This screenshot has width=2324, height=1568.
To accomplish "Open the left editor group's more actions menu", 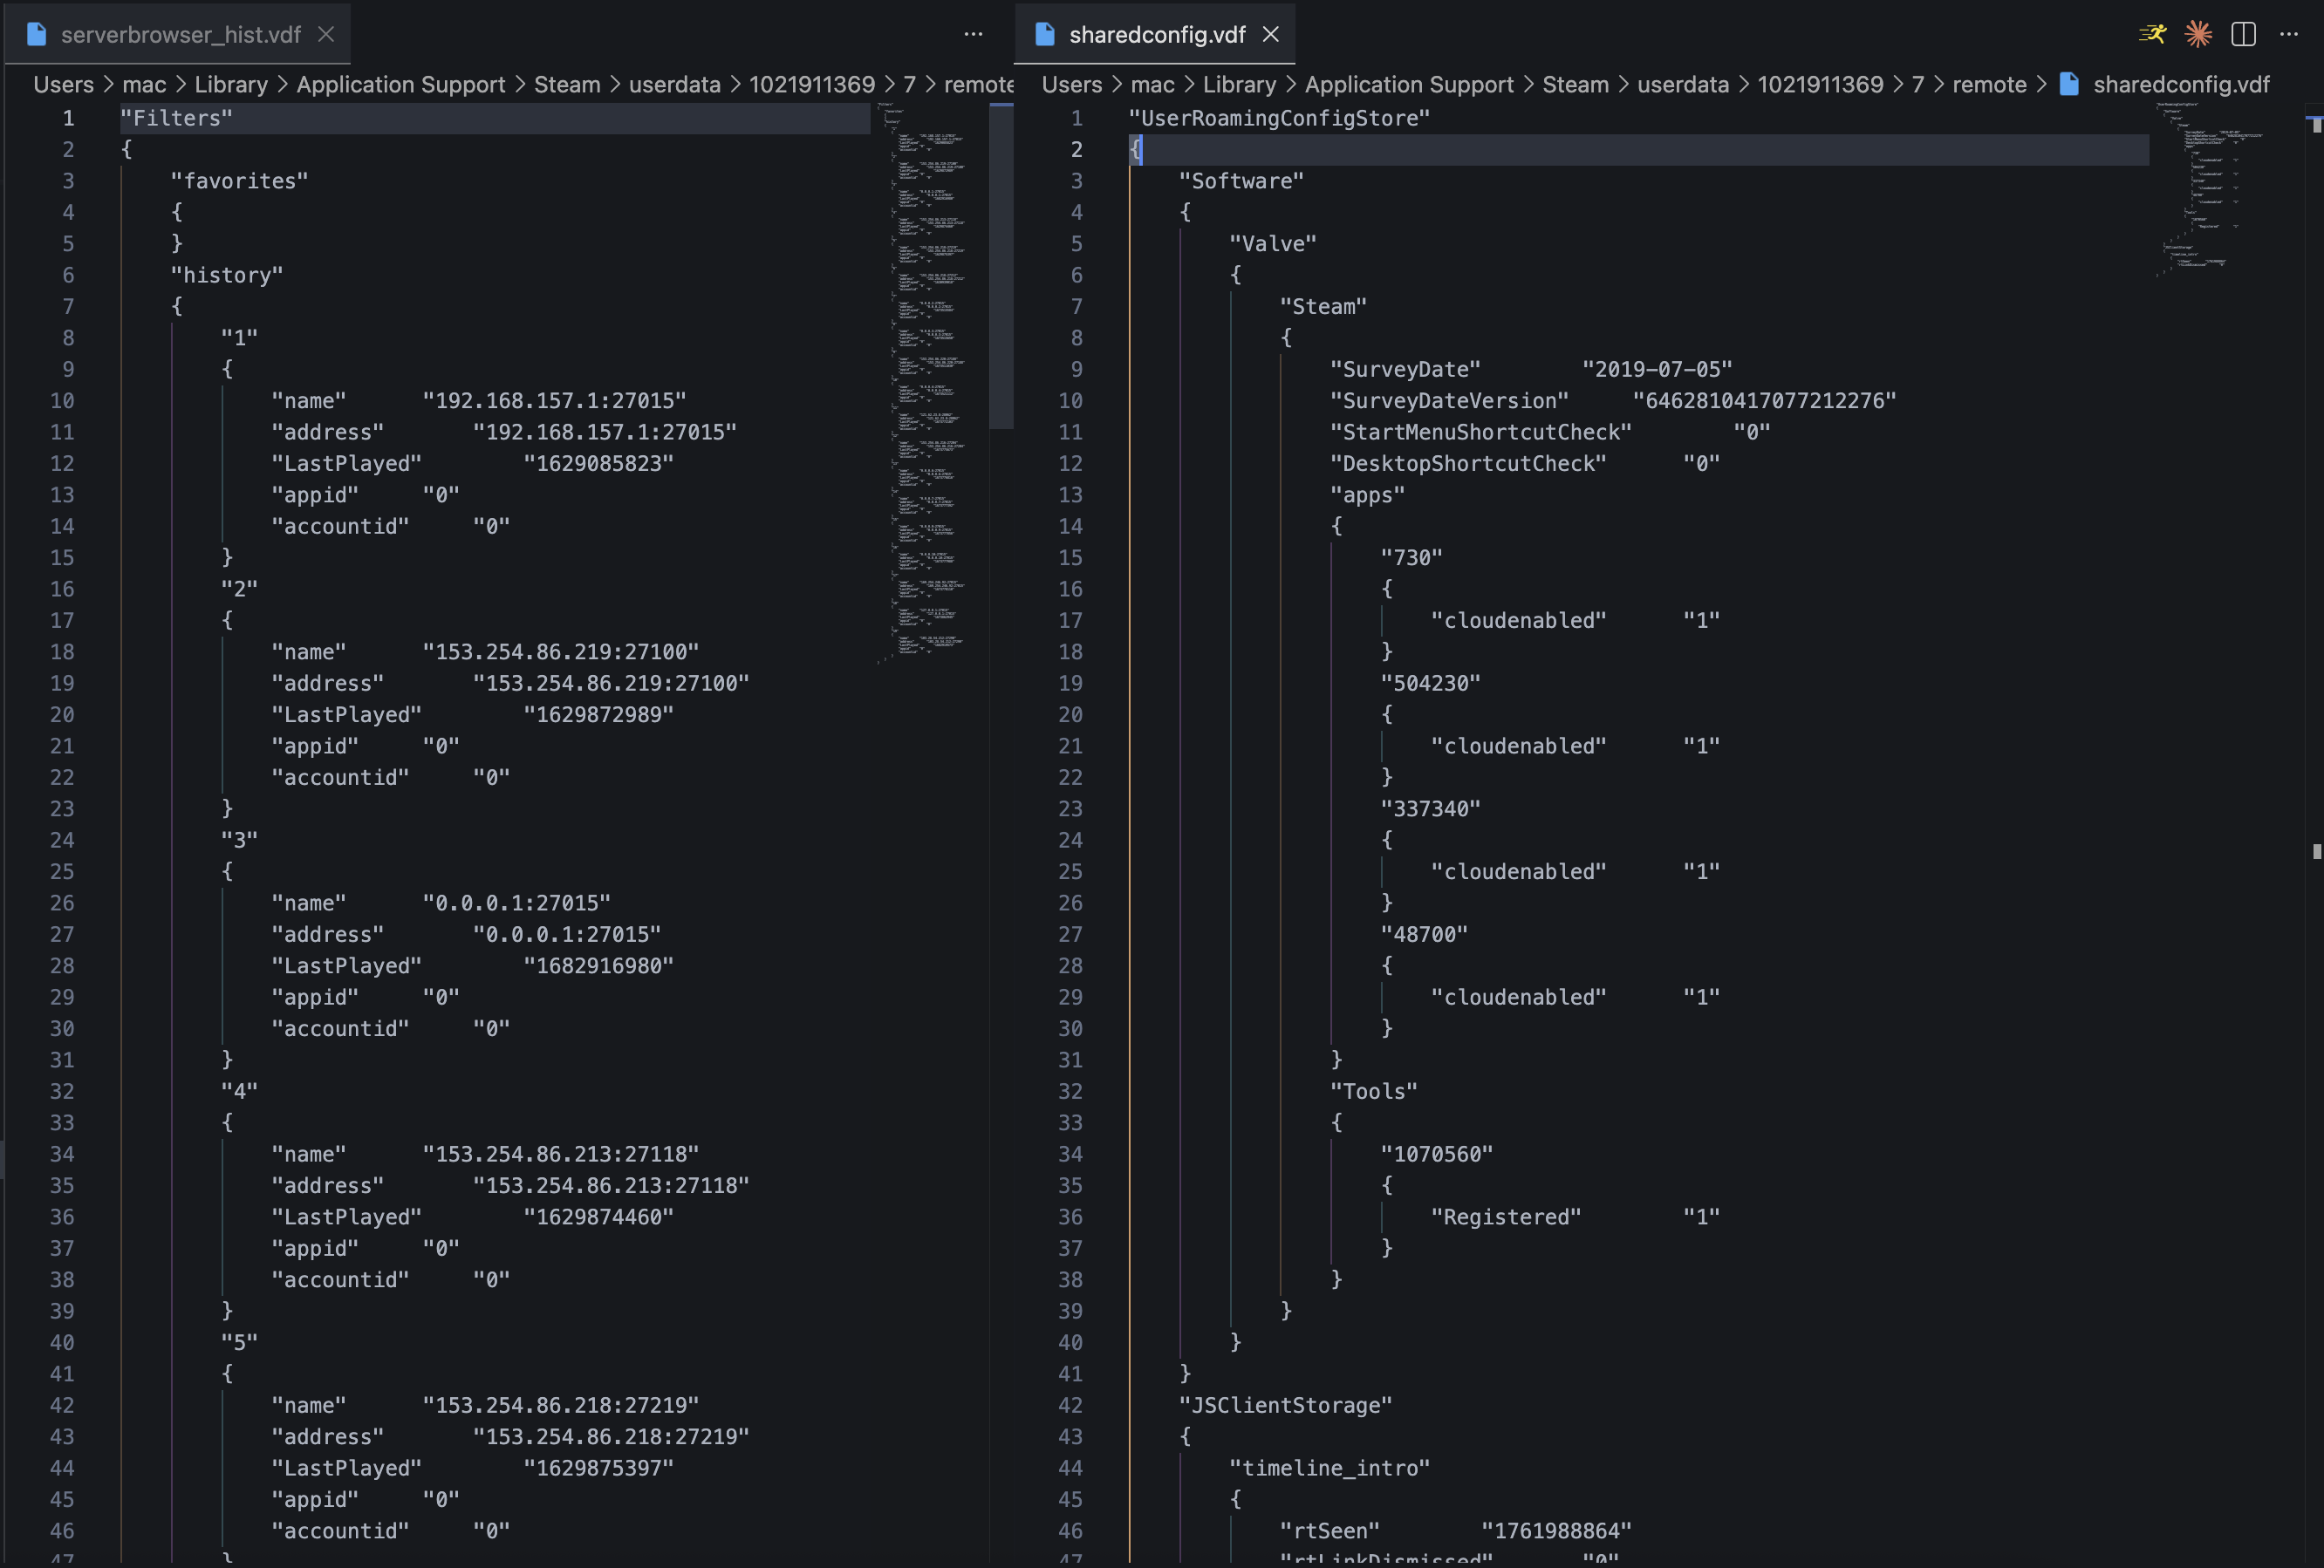I will point(973,34).
